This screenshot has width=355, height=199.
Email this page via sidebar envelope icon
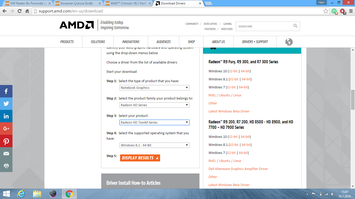pos(6,153)
